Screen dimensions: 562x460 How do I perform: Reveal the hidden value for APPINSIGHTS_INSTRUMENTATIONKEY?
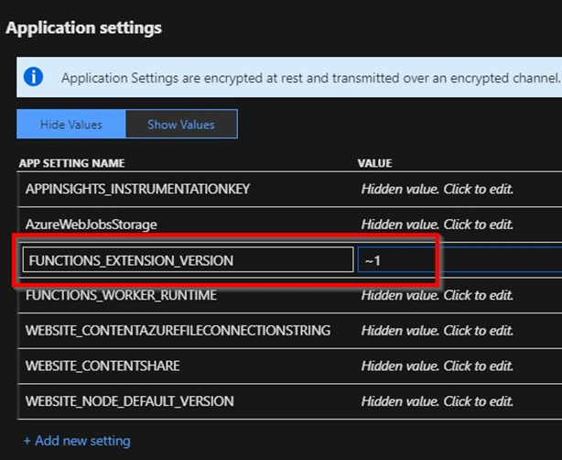coord(437,190)
